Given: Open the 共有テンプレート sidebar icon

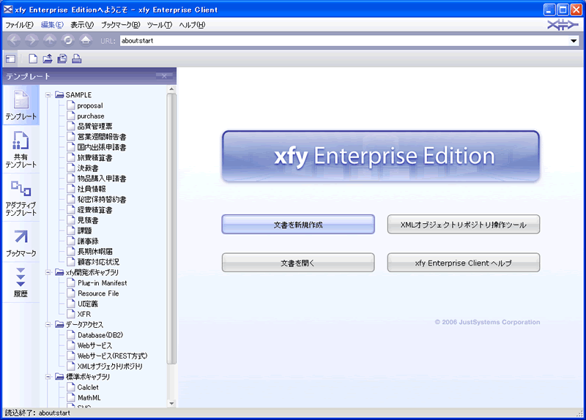Looking at the screenshot, I should click(21, 150).
